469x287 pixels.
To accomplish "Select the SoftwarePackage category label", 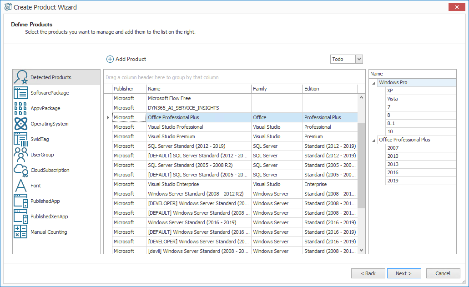I will point(50,93).
